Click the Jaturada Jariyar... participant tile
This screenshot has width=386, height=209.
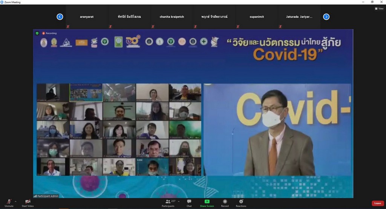(x=299, y=17)
